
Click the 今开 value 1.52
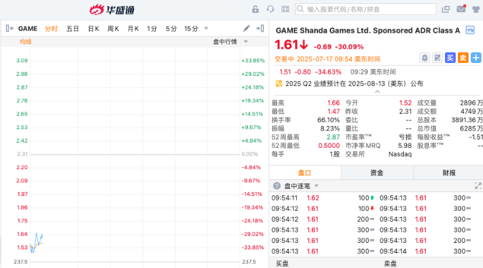[x=405, y=103]
